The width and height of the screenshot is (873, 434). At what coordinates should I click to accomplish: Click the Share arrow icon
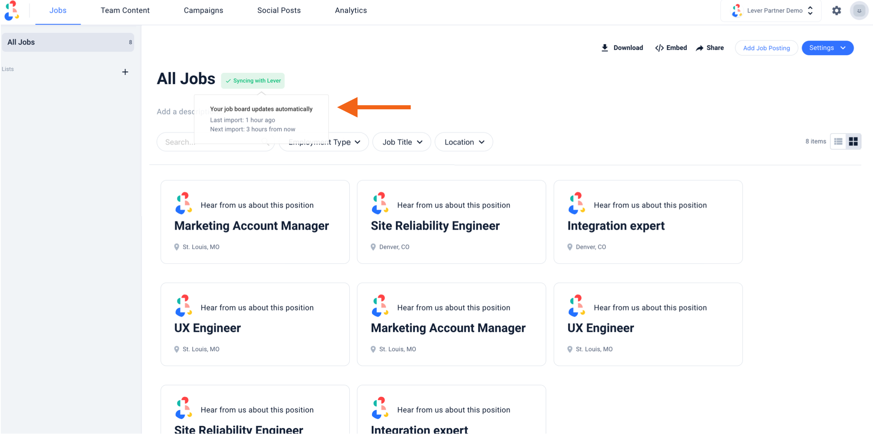click(x=700, y=48)
